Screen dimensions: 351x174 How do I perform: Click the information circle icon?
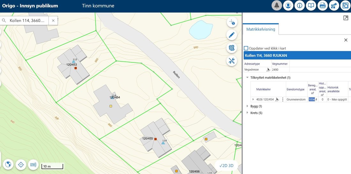pyautogui.click(x=300, y=6)
